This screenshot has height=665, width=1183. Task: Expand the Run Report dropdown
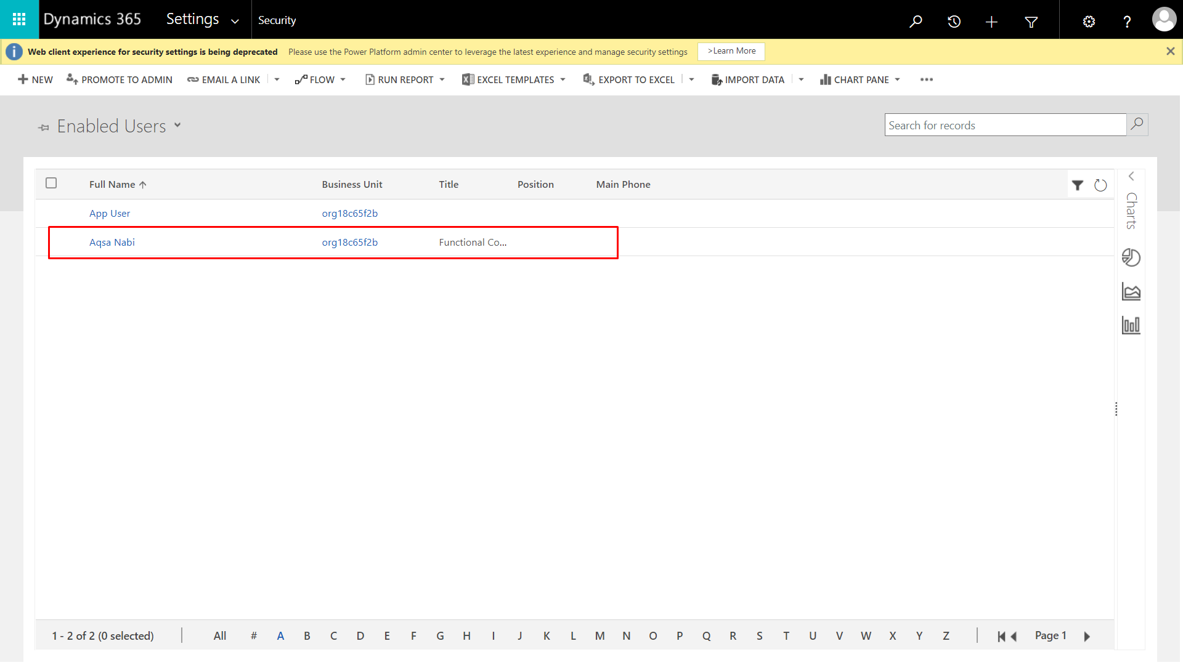point(442,79)
